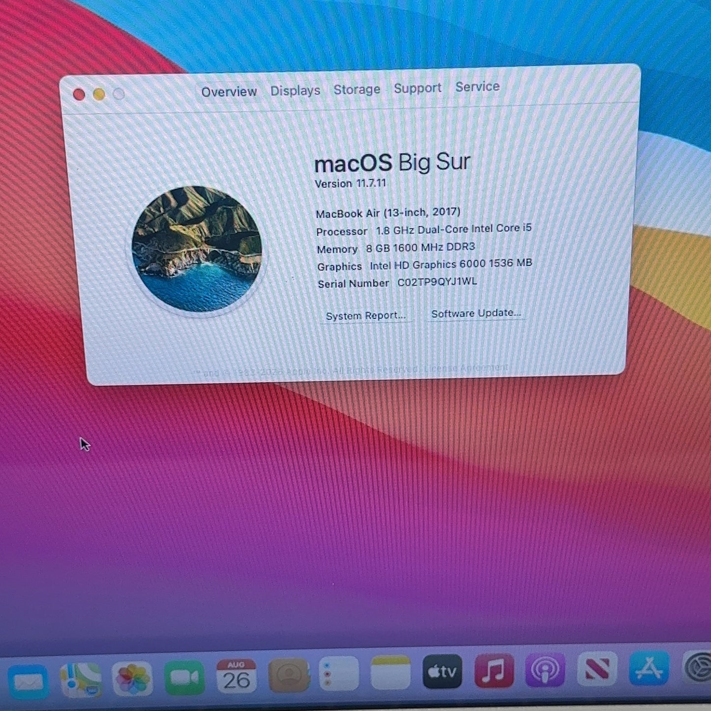Open the News app icon
711x711 pixels.
point(597,668)
